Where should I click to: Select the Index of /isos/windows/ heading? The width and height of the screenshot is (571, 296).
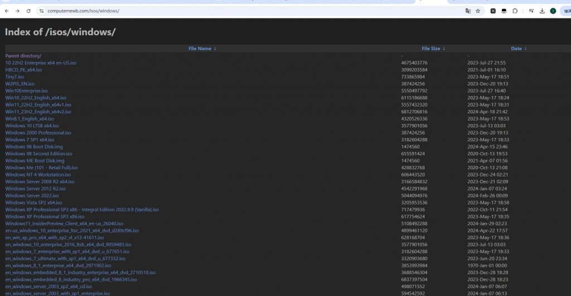click(x=60, y=32)
